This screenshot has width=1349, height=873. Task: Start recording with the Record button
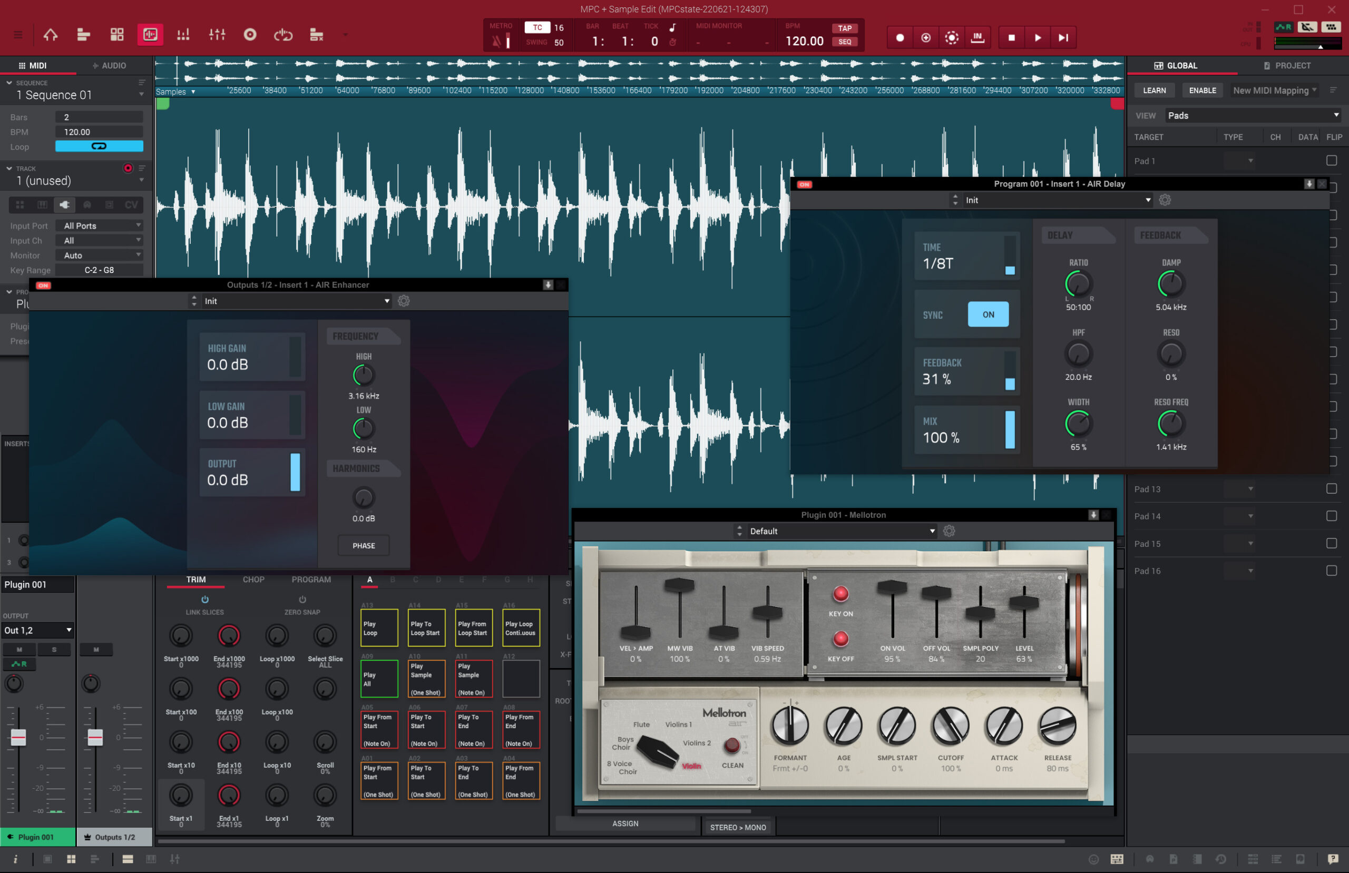[x=900, y=38]
